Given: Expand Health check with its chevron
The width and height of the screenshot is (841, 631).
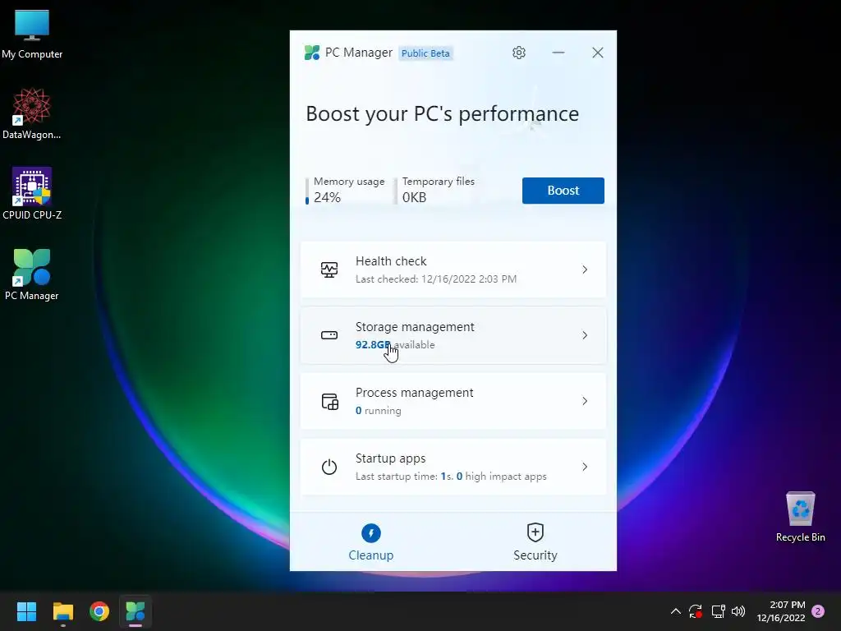Looking at the screenshot, I should 585,269.
